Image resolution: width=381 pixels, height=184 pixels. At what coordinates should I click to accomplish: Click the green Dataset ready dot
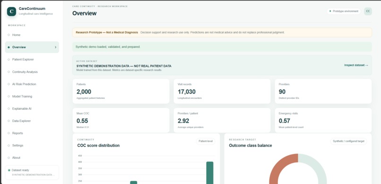click(x=9, y=170)
